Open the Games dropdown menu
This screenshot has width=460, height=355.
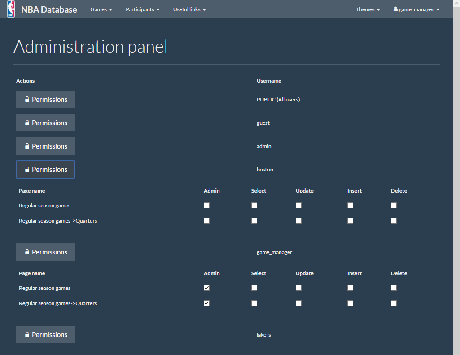(101, 9)
